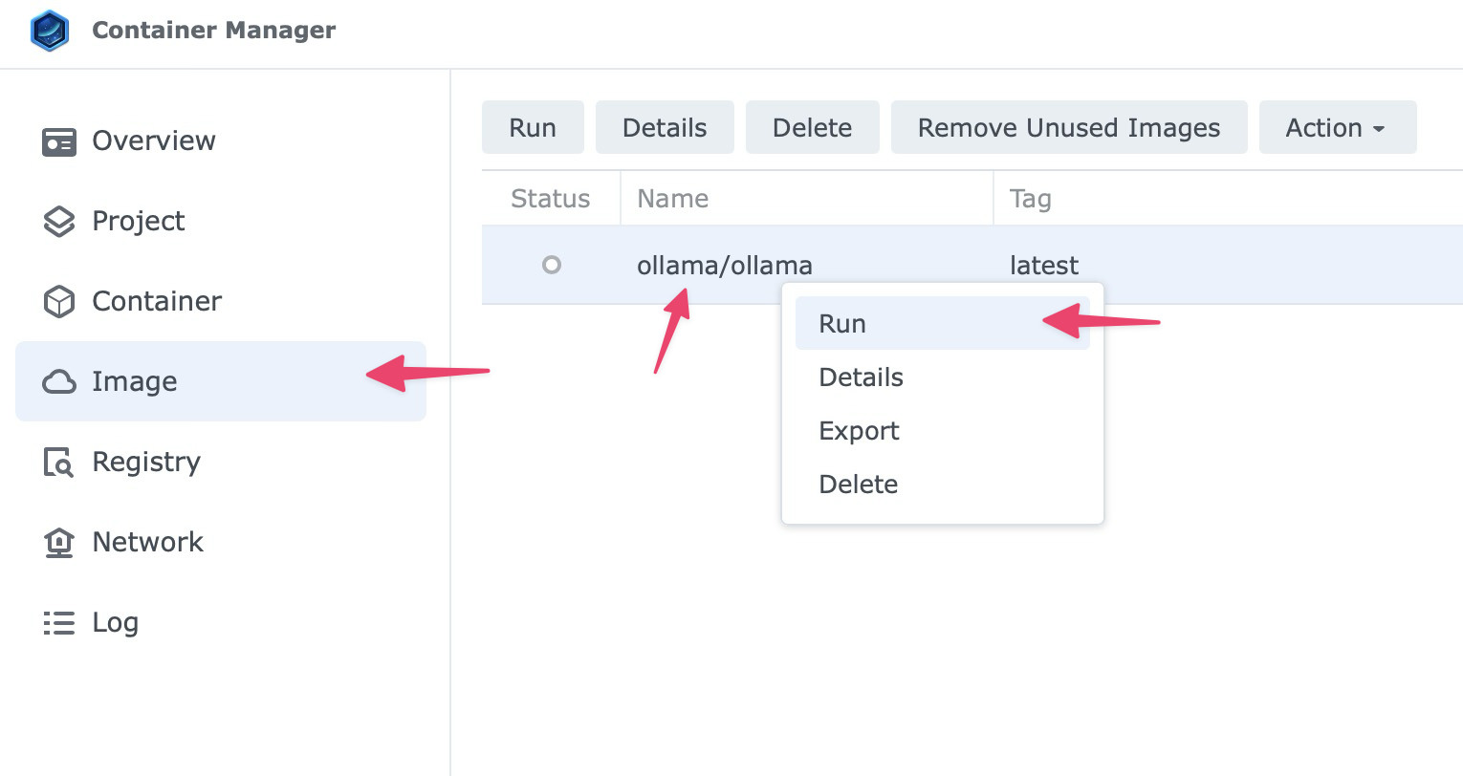Click the ollama/ollama status circle indicator
The height and width of the screenshot is (776, 1463).
pos(552,265)
